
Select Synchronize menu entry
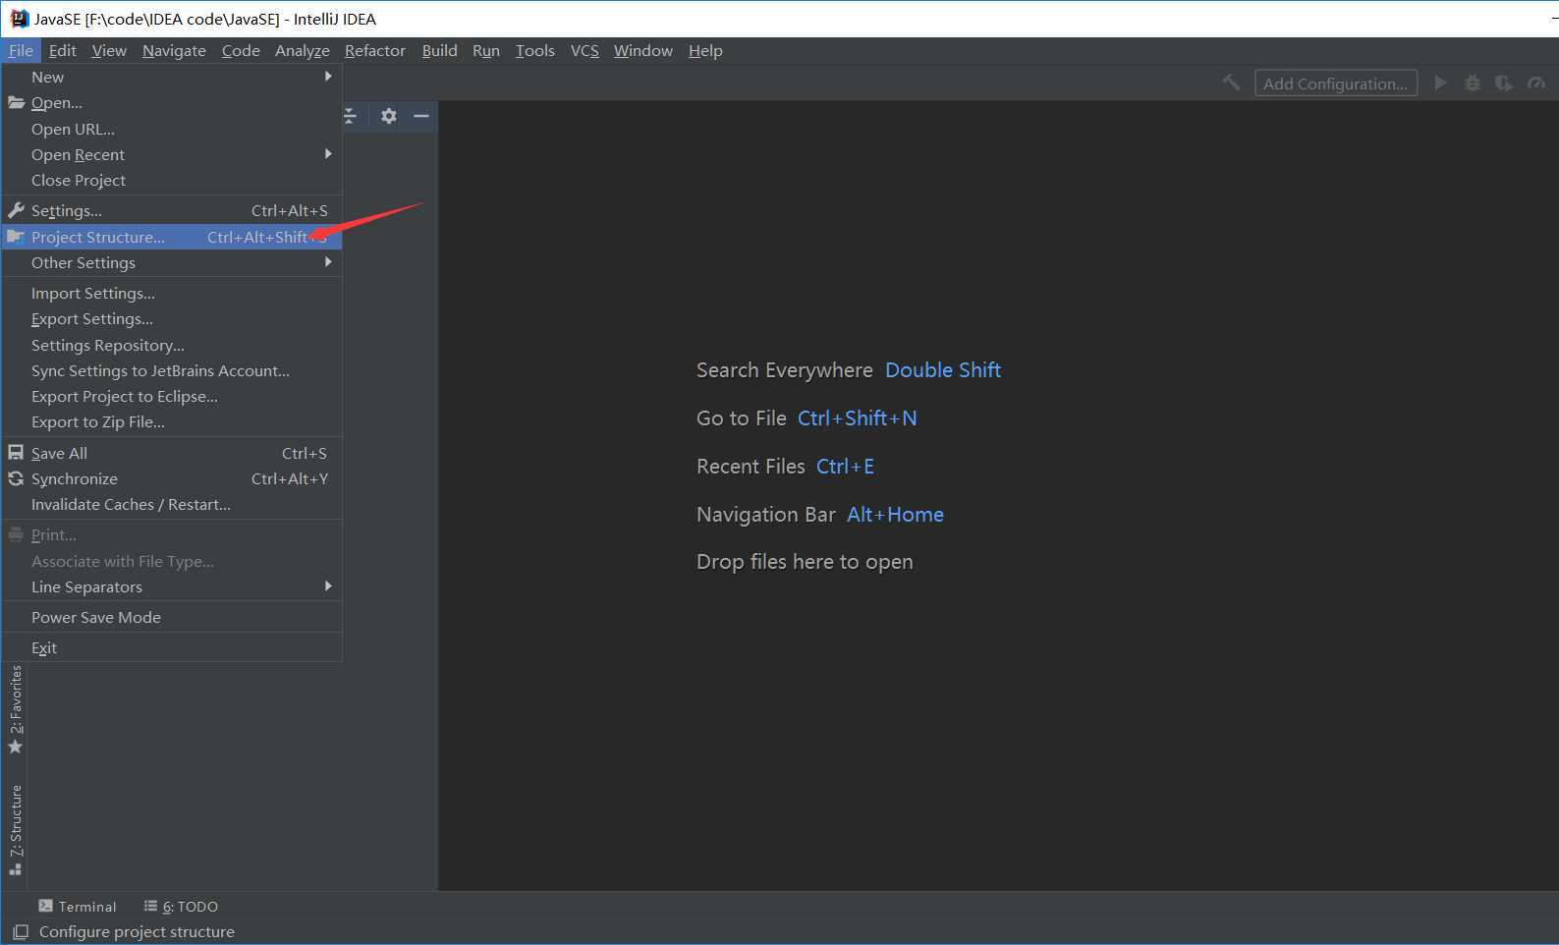[172, 478]
